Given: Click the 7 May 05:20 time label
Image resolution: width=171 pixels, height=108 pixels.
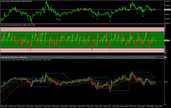Looking at the screenshot, I should tap(55, 106).
